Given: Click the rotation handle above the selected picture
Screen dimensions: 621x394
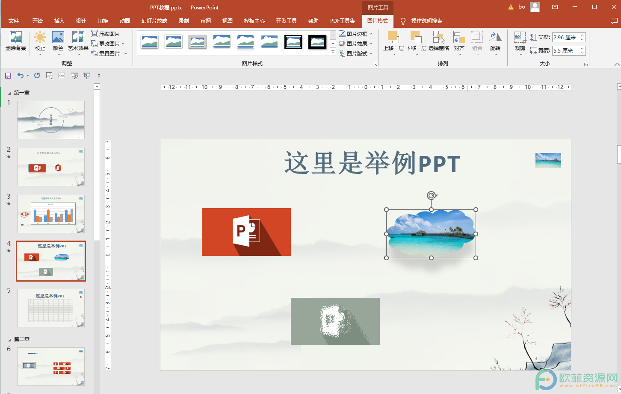Looking at the screenshot, I should tap(432, 196).
